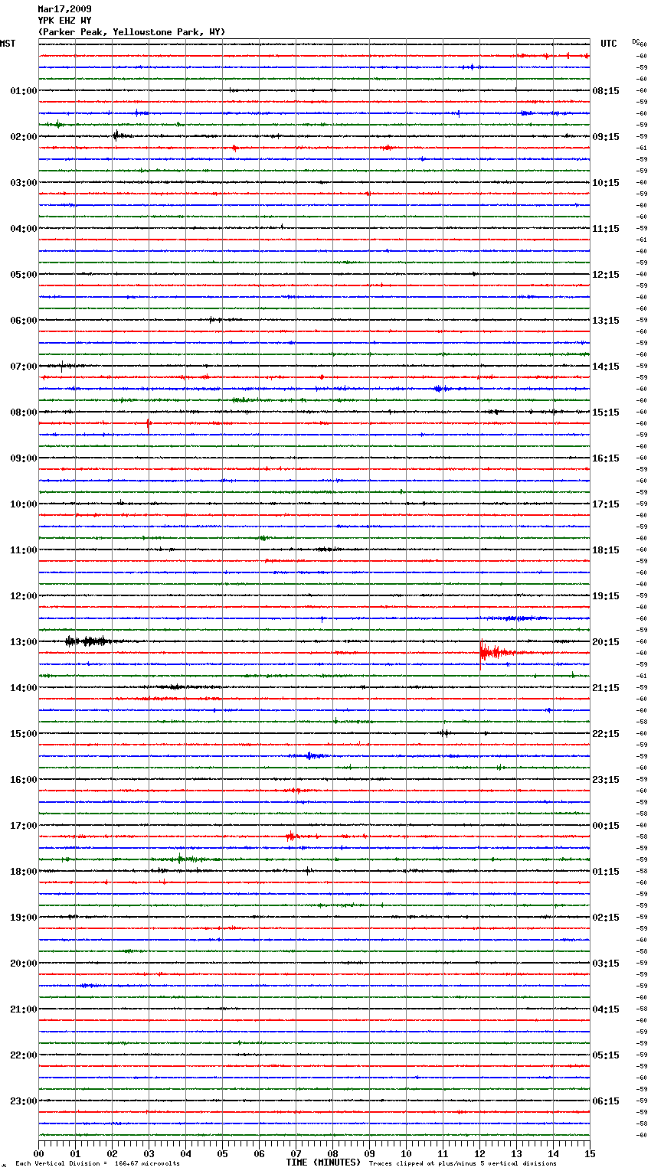Click the traces clipped footer note
The image size is (651, 1174).
pos(463,1163)
